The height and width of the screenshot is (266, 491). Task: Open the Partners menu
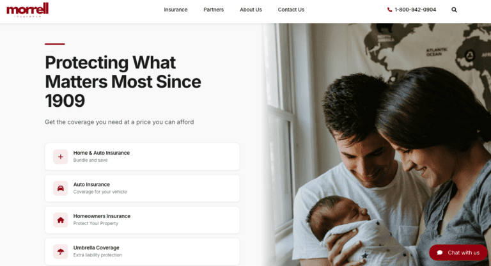pos(214,10)
